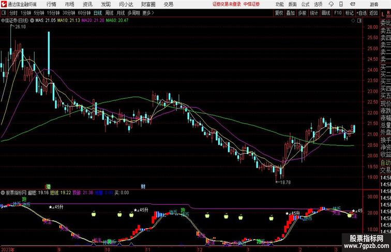This screenshot has width=391, height=252.
Task: Click the 复权 toolbar button
Action: click(279, 13)
